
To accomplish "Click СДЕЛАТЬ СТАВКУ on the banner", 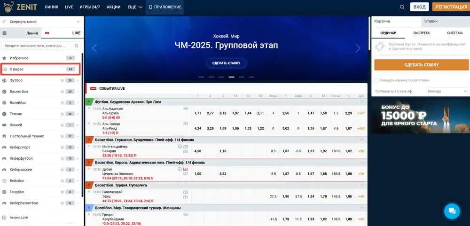I will (x=227, y=63).
